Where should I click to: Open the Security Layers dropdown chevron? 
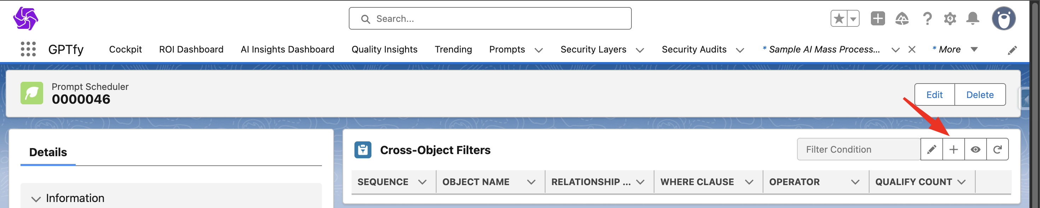[x=640, y=50]
